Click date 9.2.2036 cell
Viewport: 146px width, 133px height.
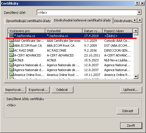pos(90,50)
